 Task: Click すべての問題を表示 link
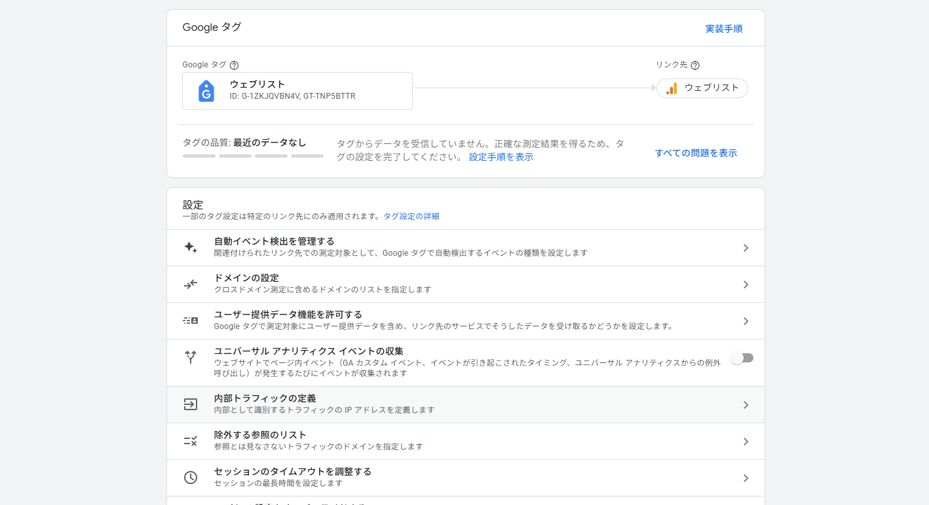695,153
